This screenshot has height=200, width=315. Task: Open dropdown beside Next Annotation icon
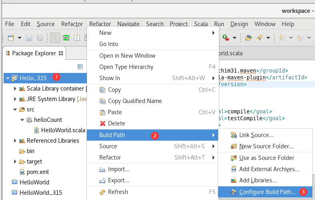coord(291,38)
